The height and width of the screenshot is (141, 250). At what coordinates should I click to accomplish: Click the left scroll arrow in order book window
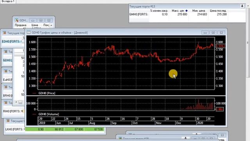16,102
